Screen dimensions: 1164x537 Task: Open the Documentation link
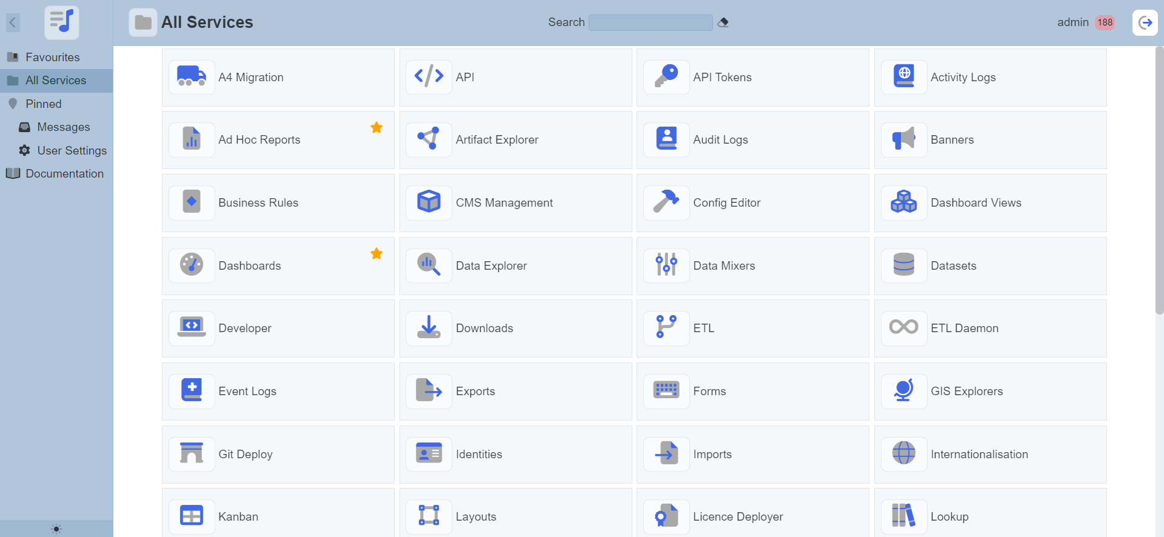(64, 173)
